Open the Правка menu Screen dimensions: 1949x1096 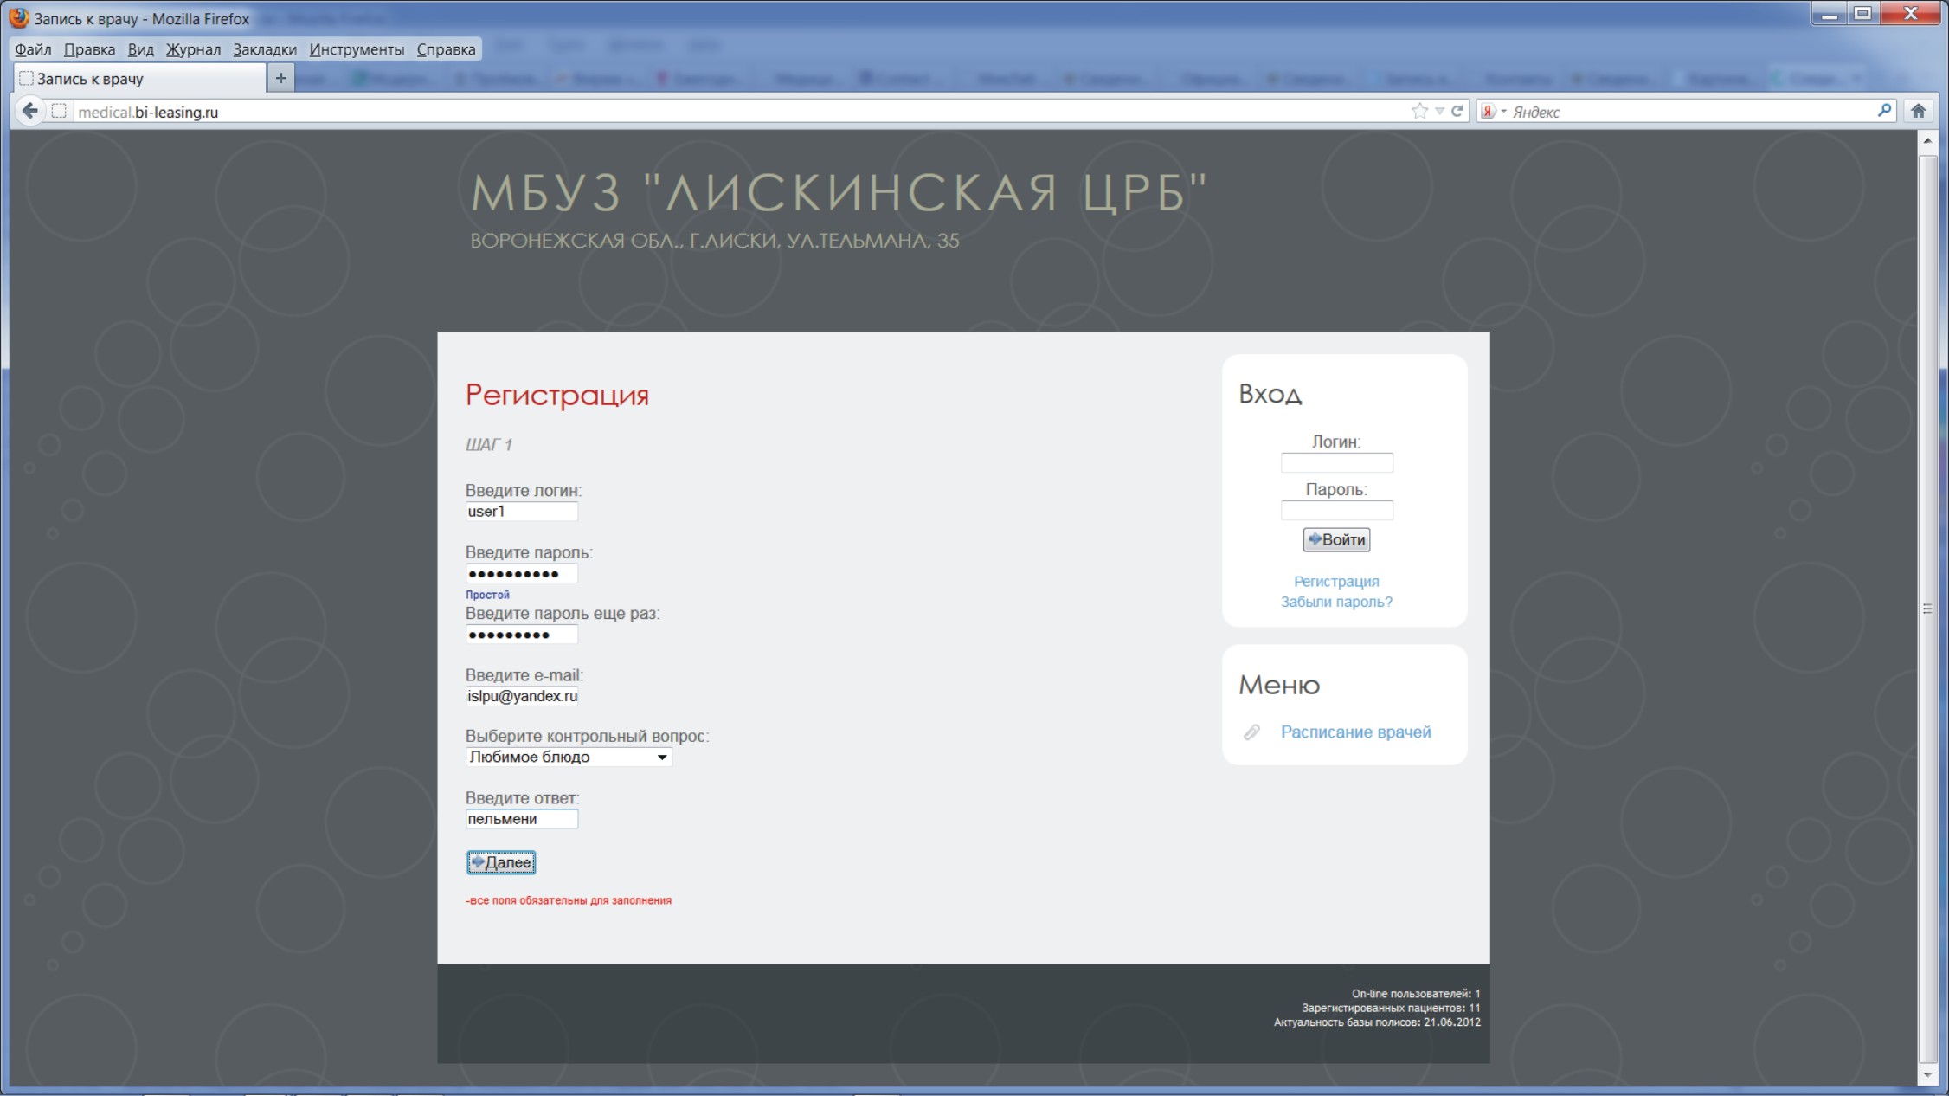(89, 49)
